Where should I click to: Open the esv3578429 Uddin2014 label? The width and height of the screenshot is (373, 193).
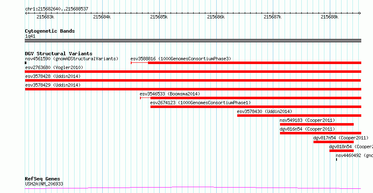53,85
